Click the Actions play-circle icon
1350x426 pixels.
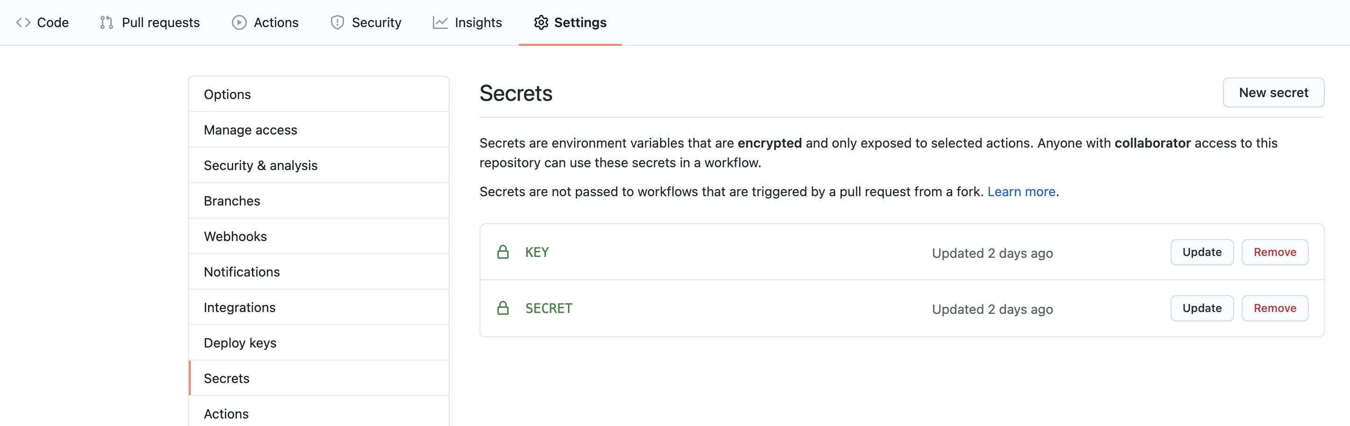pyautogui.click(x=239, y=22)
